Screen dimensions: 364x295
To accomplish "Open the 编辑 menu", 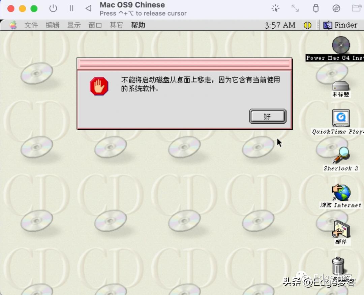I will (52, 25).
